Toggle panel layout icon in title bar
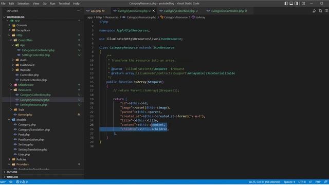The height and width of the screenshot is (185, 329). pos(291,4)
